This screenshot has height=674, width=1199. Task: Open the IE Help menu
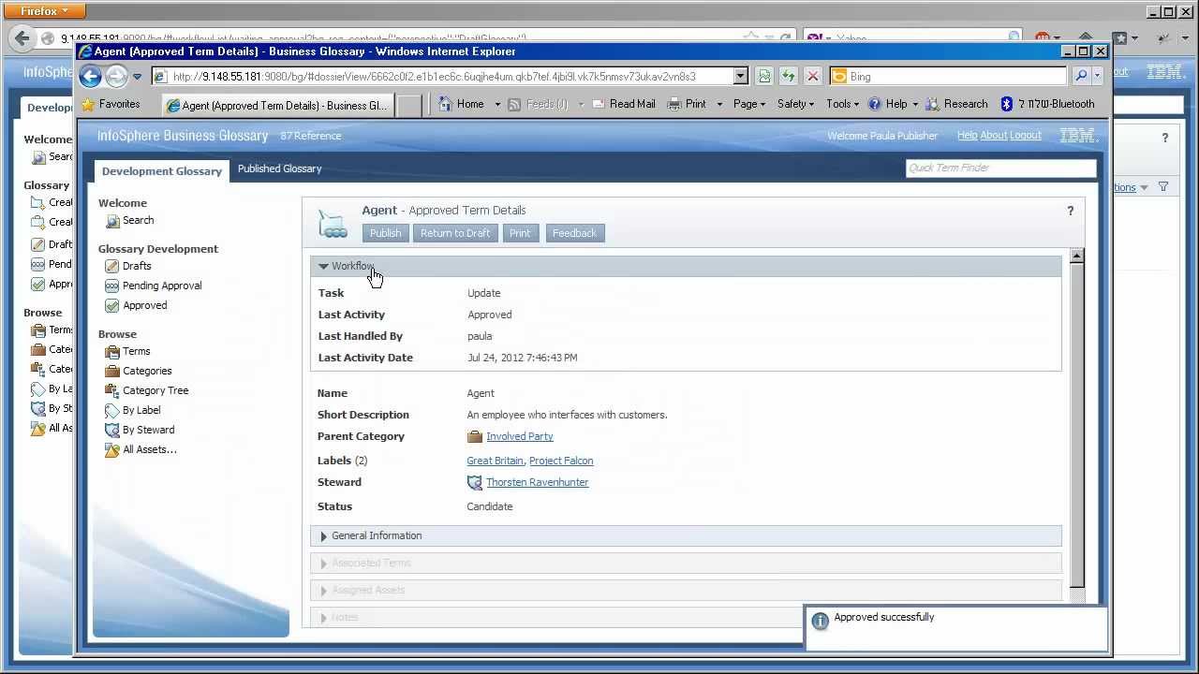895,104
